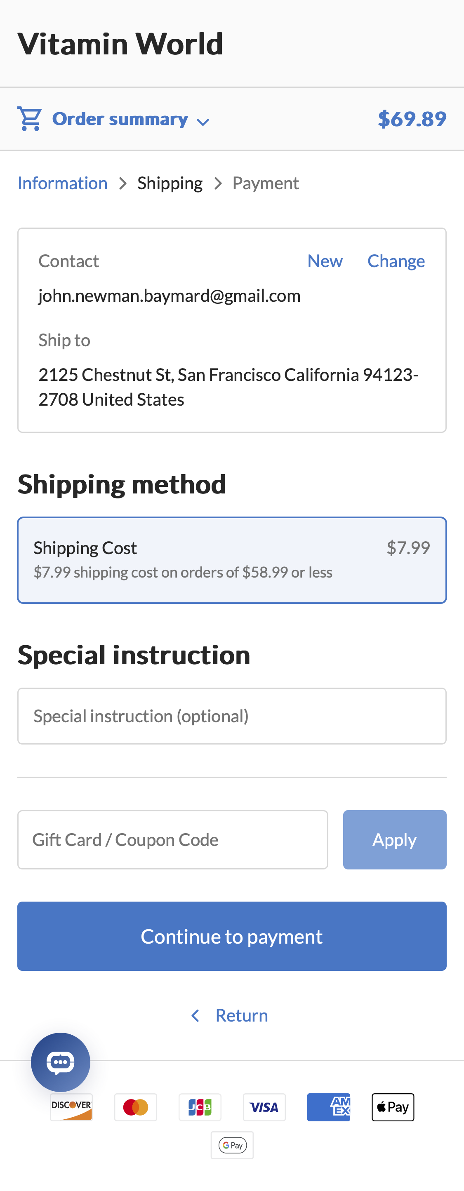Click the Google Pay icon
Screen dimensions: 464x1191
[232, 1145]
